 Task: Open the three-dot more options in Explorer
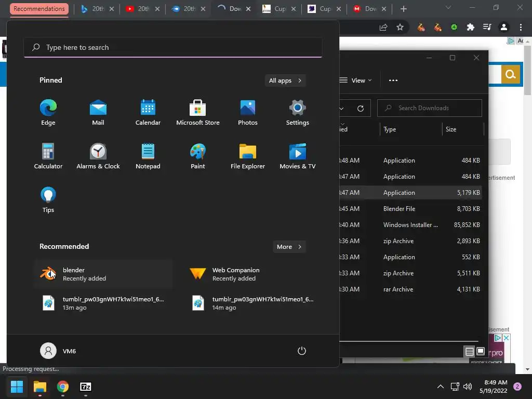[393, 81]
